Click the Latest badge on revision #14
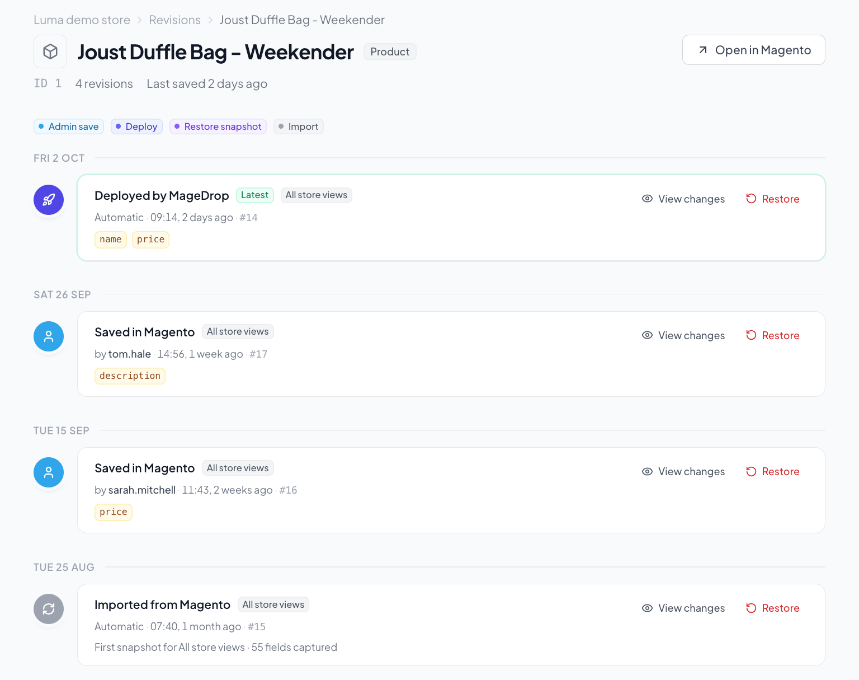 pyautogui.click(x=255, y=195)
